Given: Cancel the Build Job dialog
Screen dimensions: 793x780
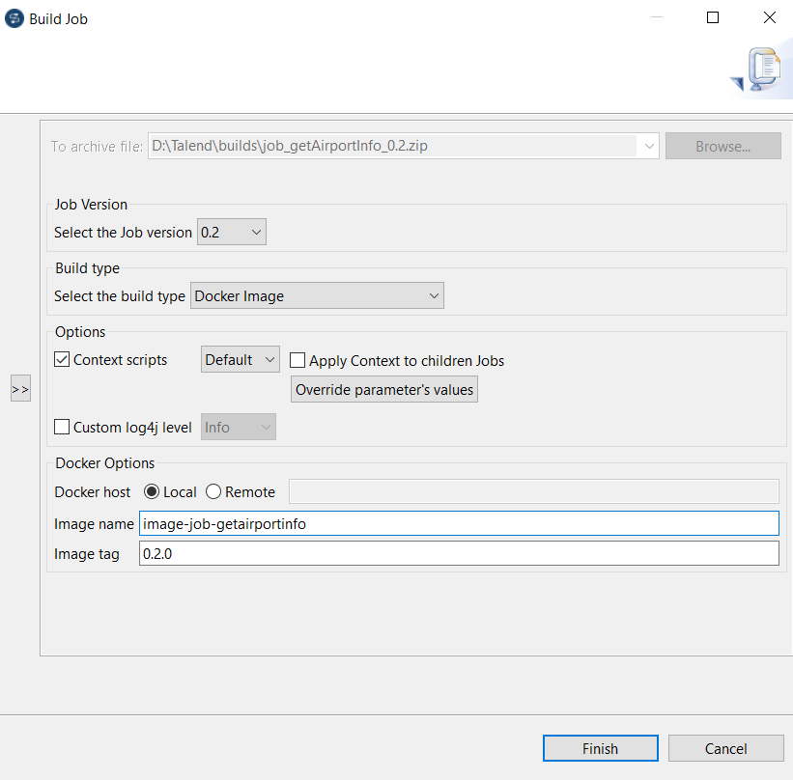Looking at the screenshot, I should pyautogui.click(x=726, y=748).
